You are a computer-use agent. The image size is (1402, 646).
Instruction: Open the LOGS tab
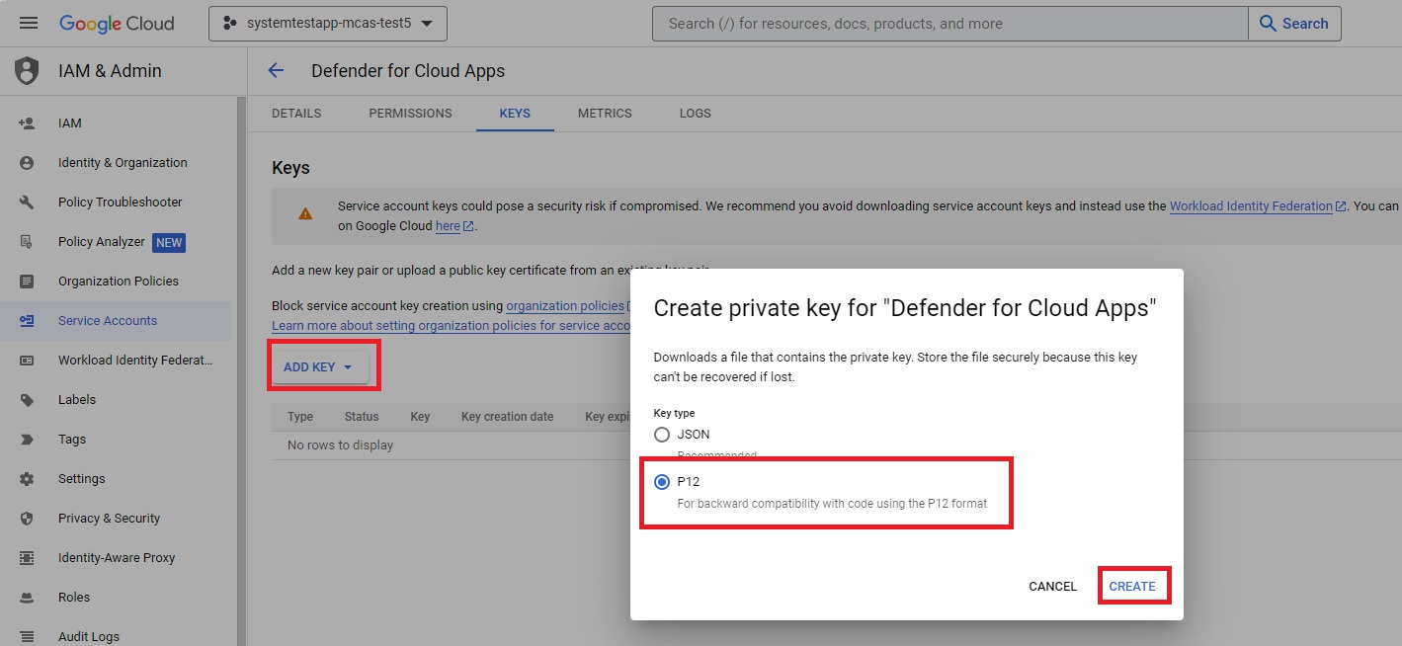click(695, 114)
